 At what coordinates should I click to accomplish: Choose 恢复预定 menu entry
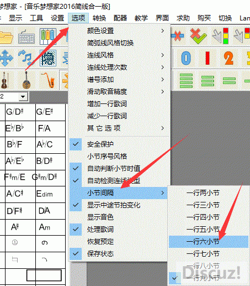[119, 241]
